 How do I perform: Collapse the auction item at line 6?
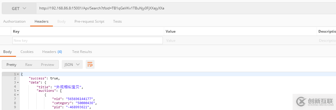(18, 95)
